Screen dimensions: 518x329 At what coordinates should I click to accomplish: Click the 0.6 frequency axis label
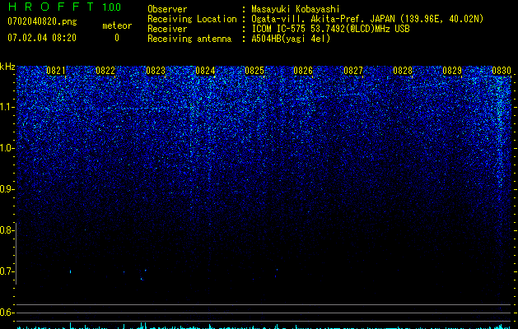coord(7,313)
